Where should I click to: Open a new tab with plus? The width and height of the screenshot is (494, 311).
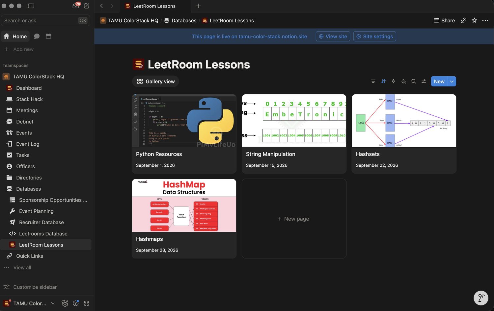199,6
